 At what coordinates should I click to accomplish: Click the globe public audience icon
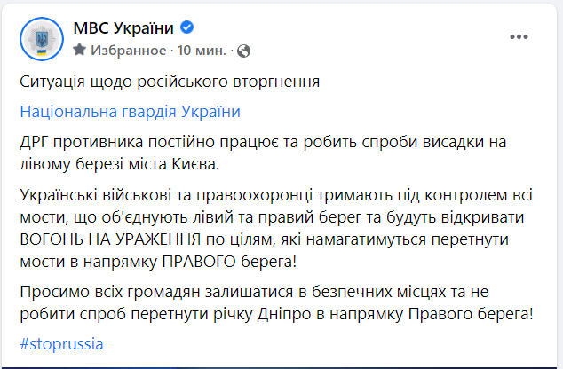(244, 49)
